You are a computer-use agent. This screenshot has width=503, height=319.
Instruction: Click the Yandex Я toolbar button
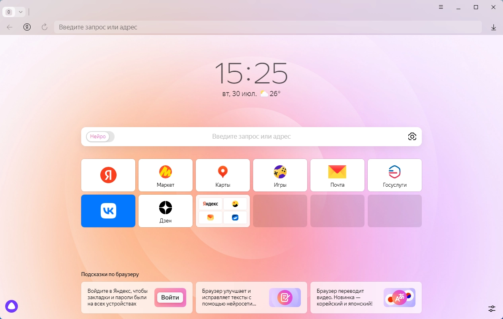pyautogui.click(x=27, y=27)
